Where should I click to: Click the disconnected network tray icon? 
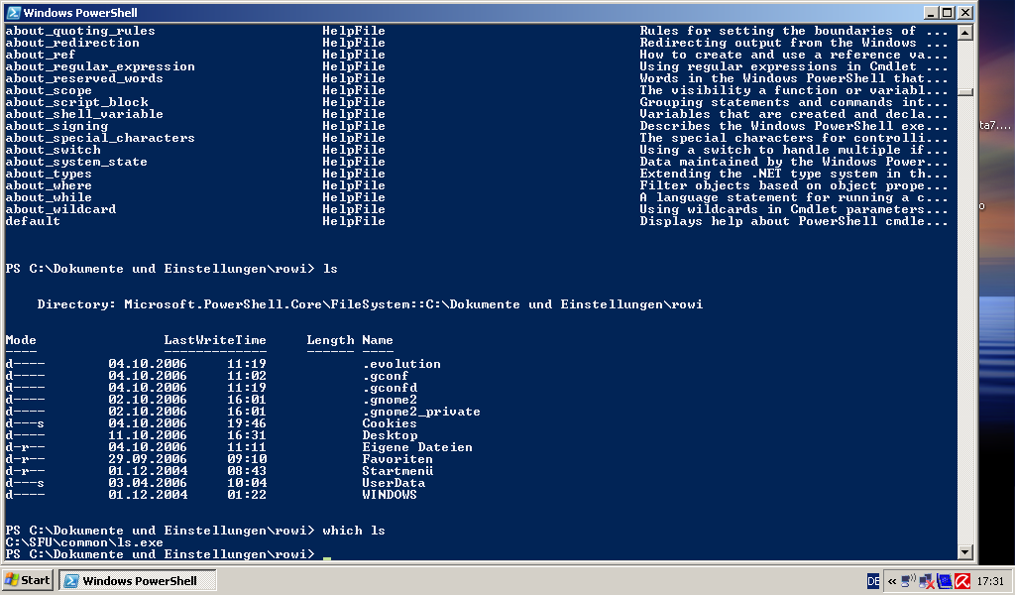[926, 581]
